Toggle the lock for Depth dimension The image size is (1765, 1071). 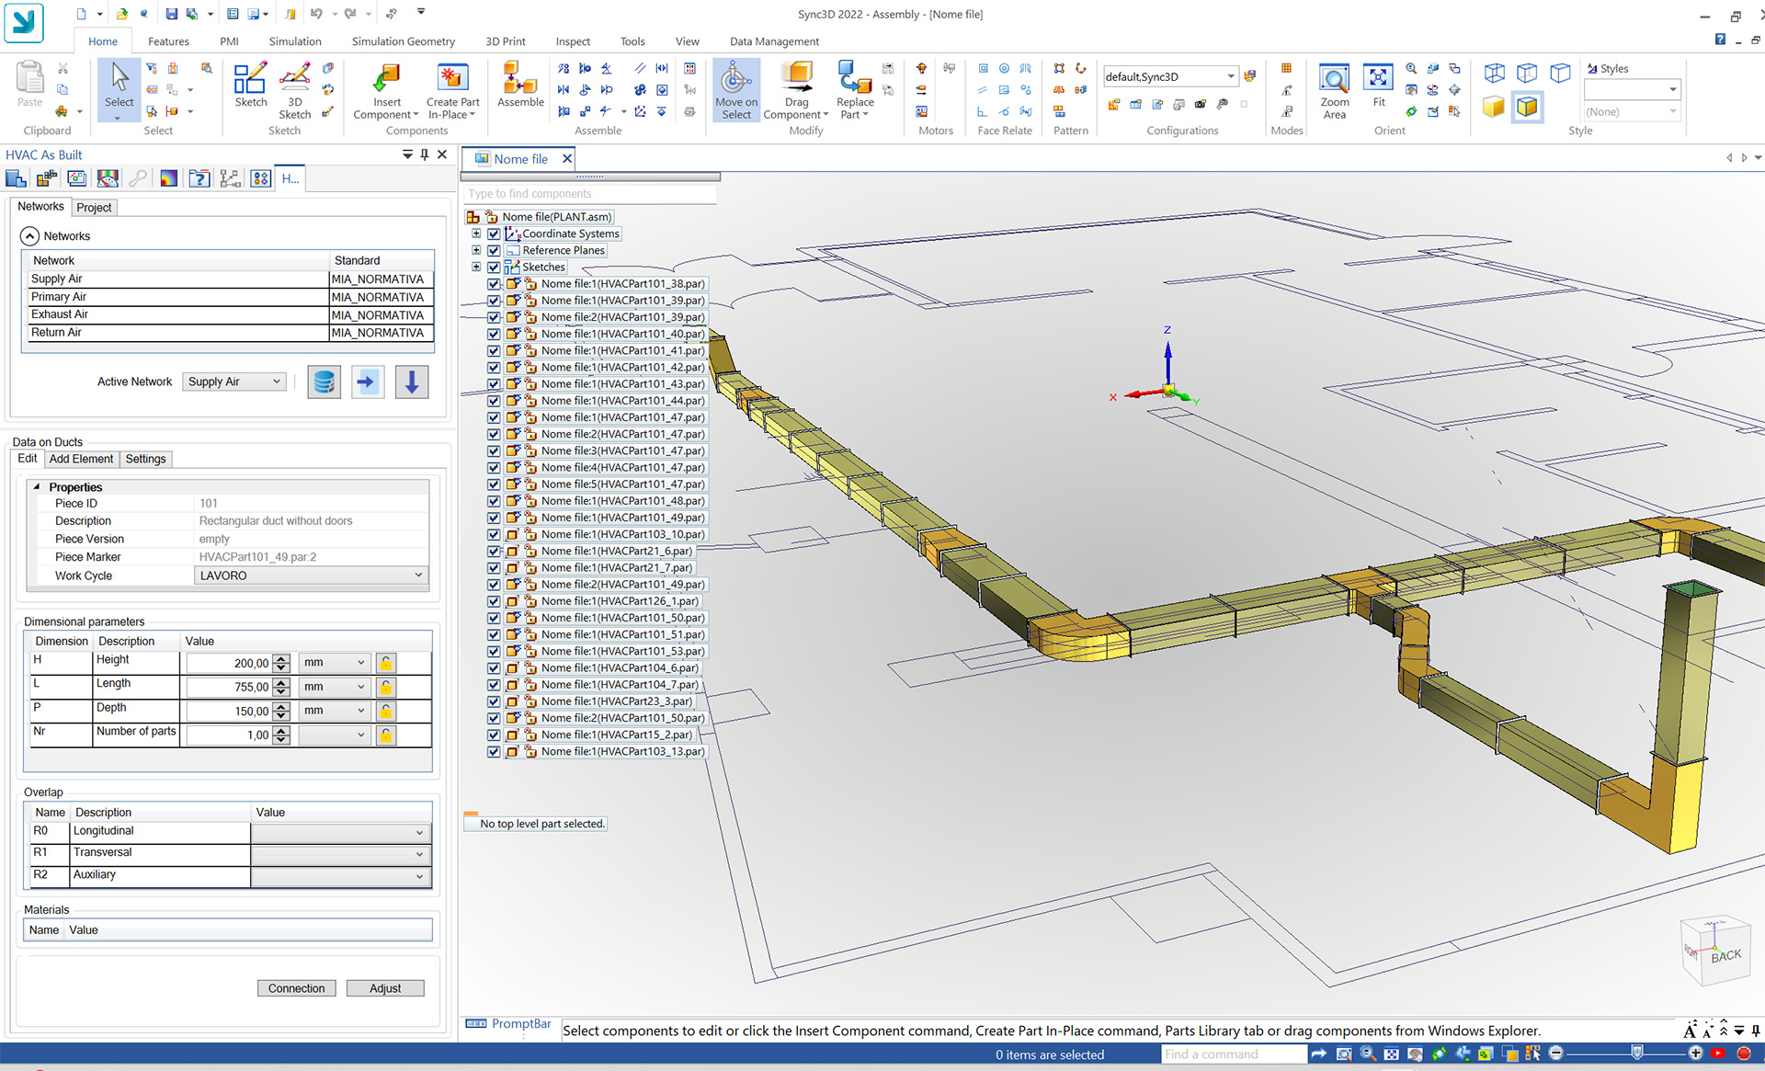386,711
